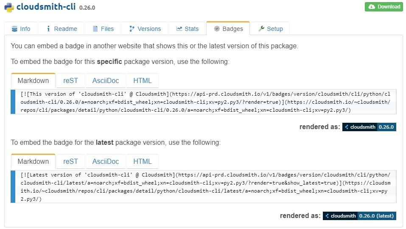Select the AsciiDoc tab for the latest version badge

[106, 162]
